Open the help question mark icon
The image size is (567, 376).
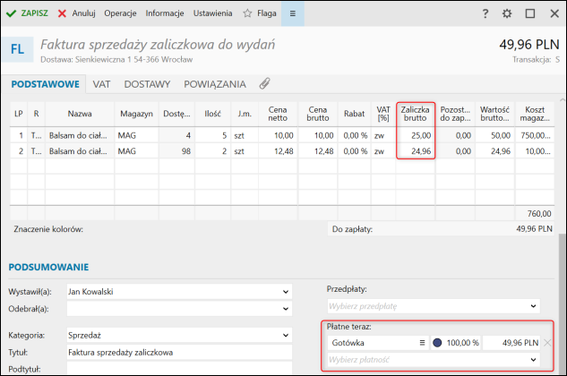485,14
